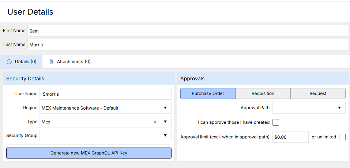Focus the User Name field Smorris

pos(105,94)
